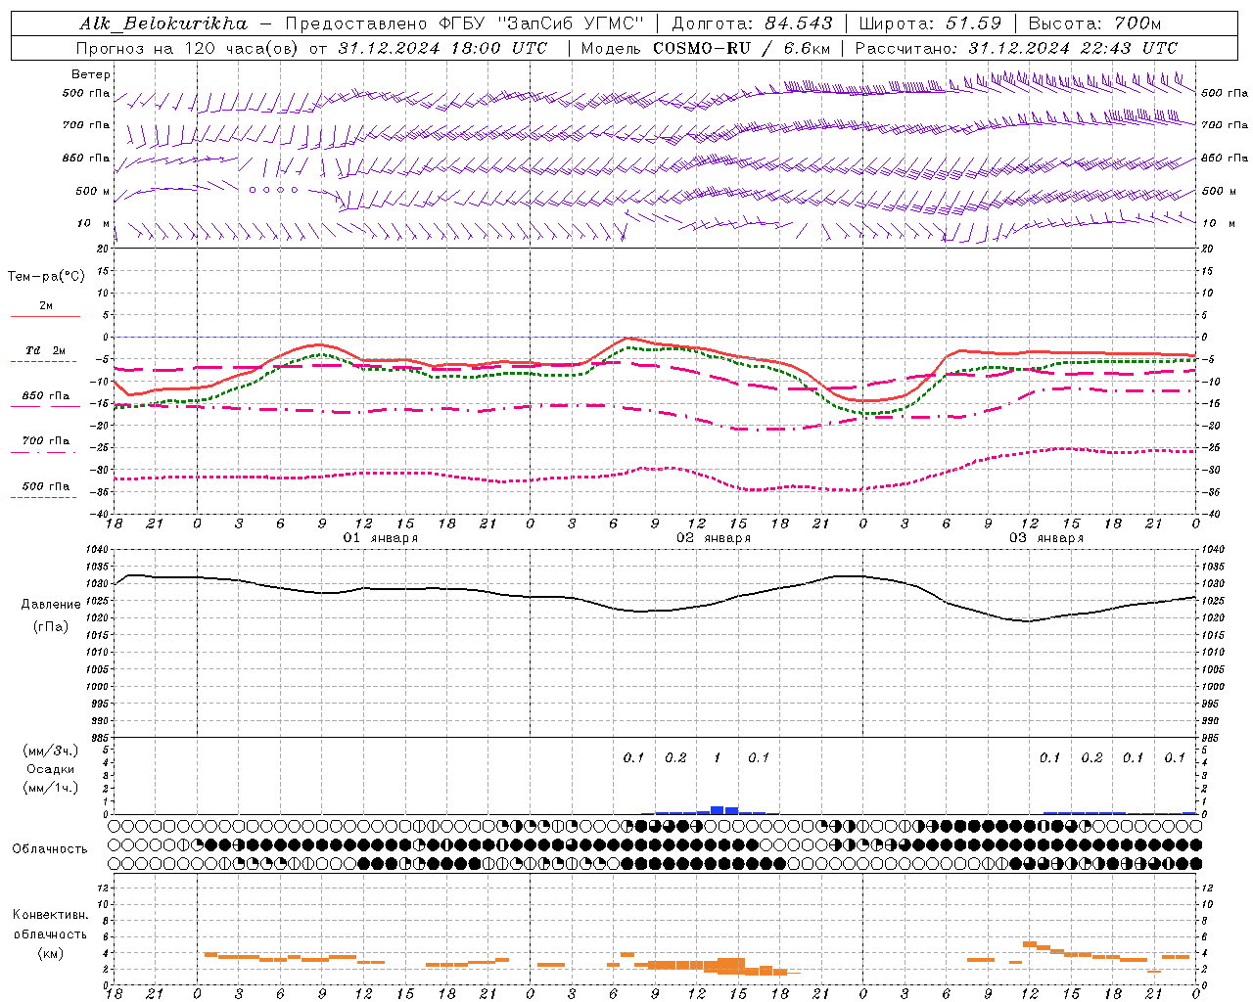The width and height of the screenshot is (1253, 1002).
Task: Click the right 1000 pressure axis value
Action: tap(1213, 687)
